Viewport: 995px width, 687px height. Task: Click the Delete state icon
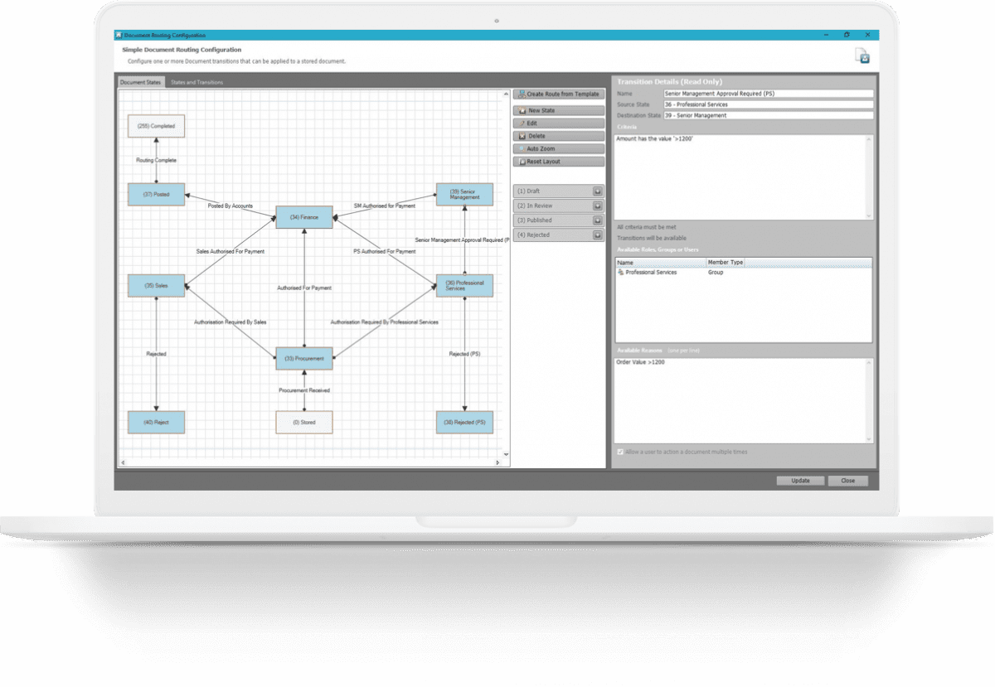pyautogui.click(x=522, y=135)
